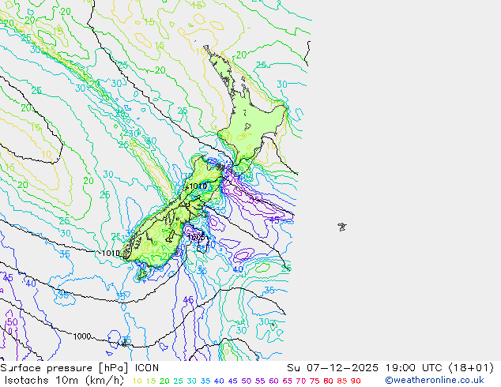The image size is (501, 387).
Task: Click the '1000' isobar pressure label
Action: click(82, 336)
